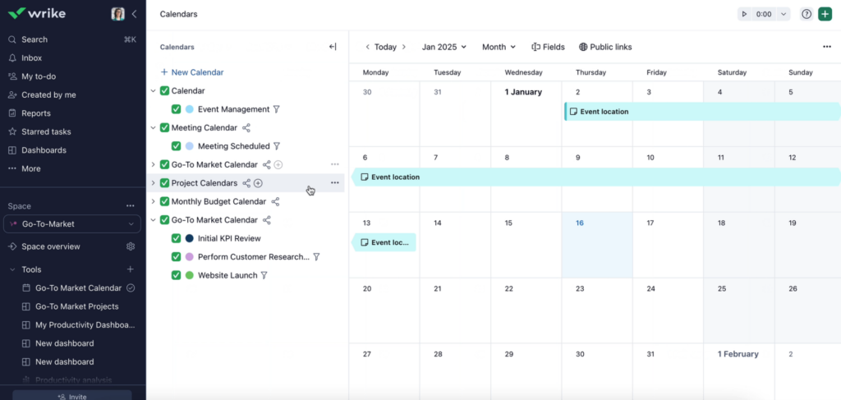
Task: Uncheck the Website Launch checkbox
Action: (x=176, y=275)
